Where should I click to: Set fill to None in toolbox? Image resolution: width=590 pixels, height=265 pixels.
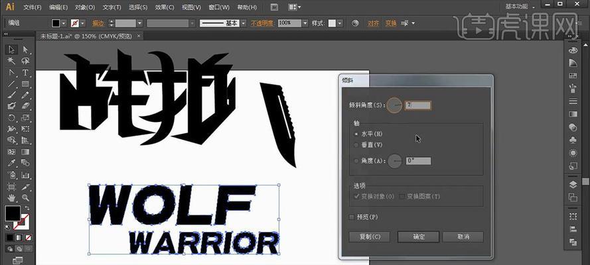pos(29,238)
